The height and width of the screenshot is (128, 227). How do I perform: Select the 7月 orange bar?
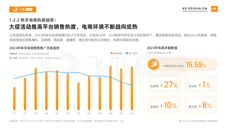[78, 96]
